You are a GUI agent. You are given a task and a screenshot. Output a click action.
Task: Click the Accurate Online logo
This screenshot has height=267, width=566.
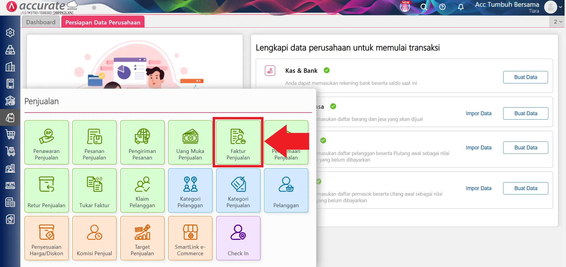[x=42, y=6]
